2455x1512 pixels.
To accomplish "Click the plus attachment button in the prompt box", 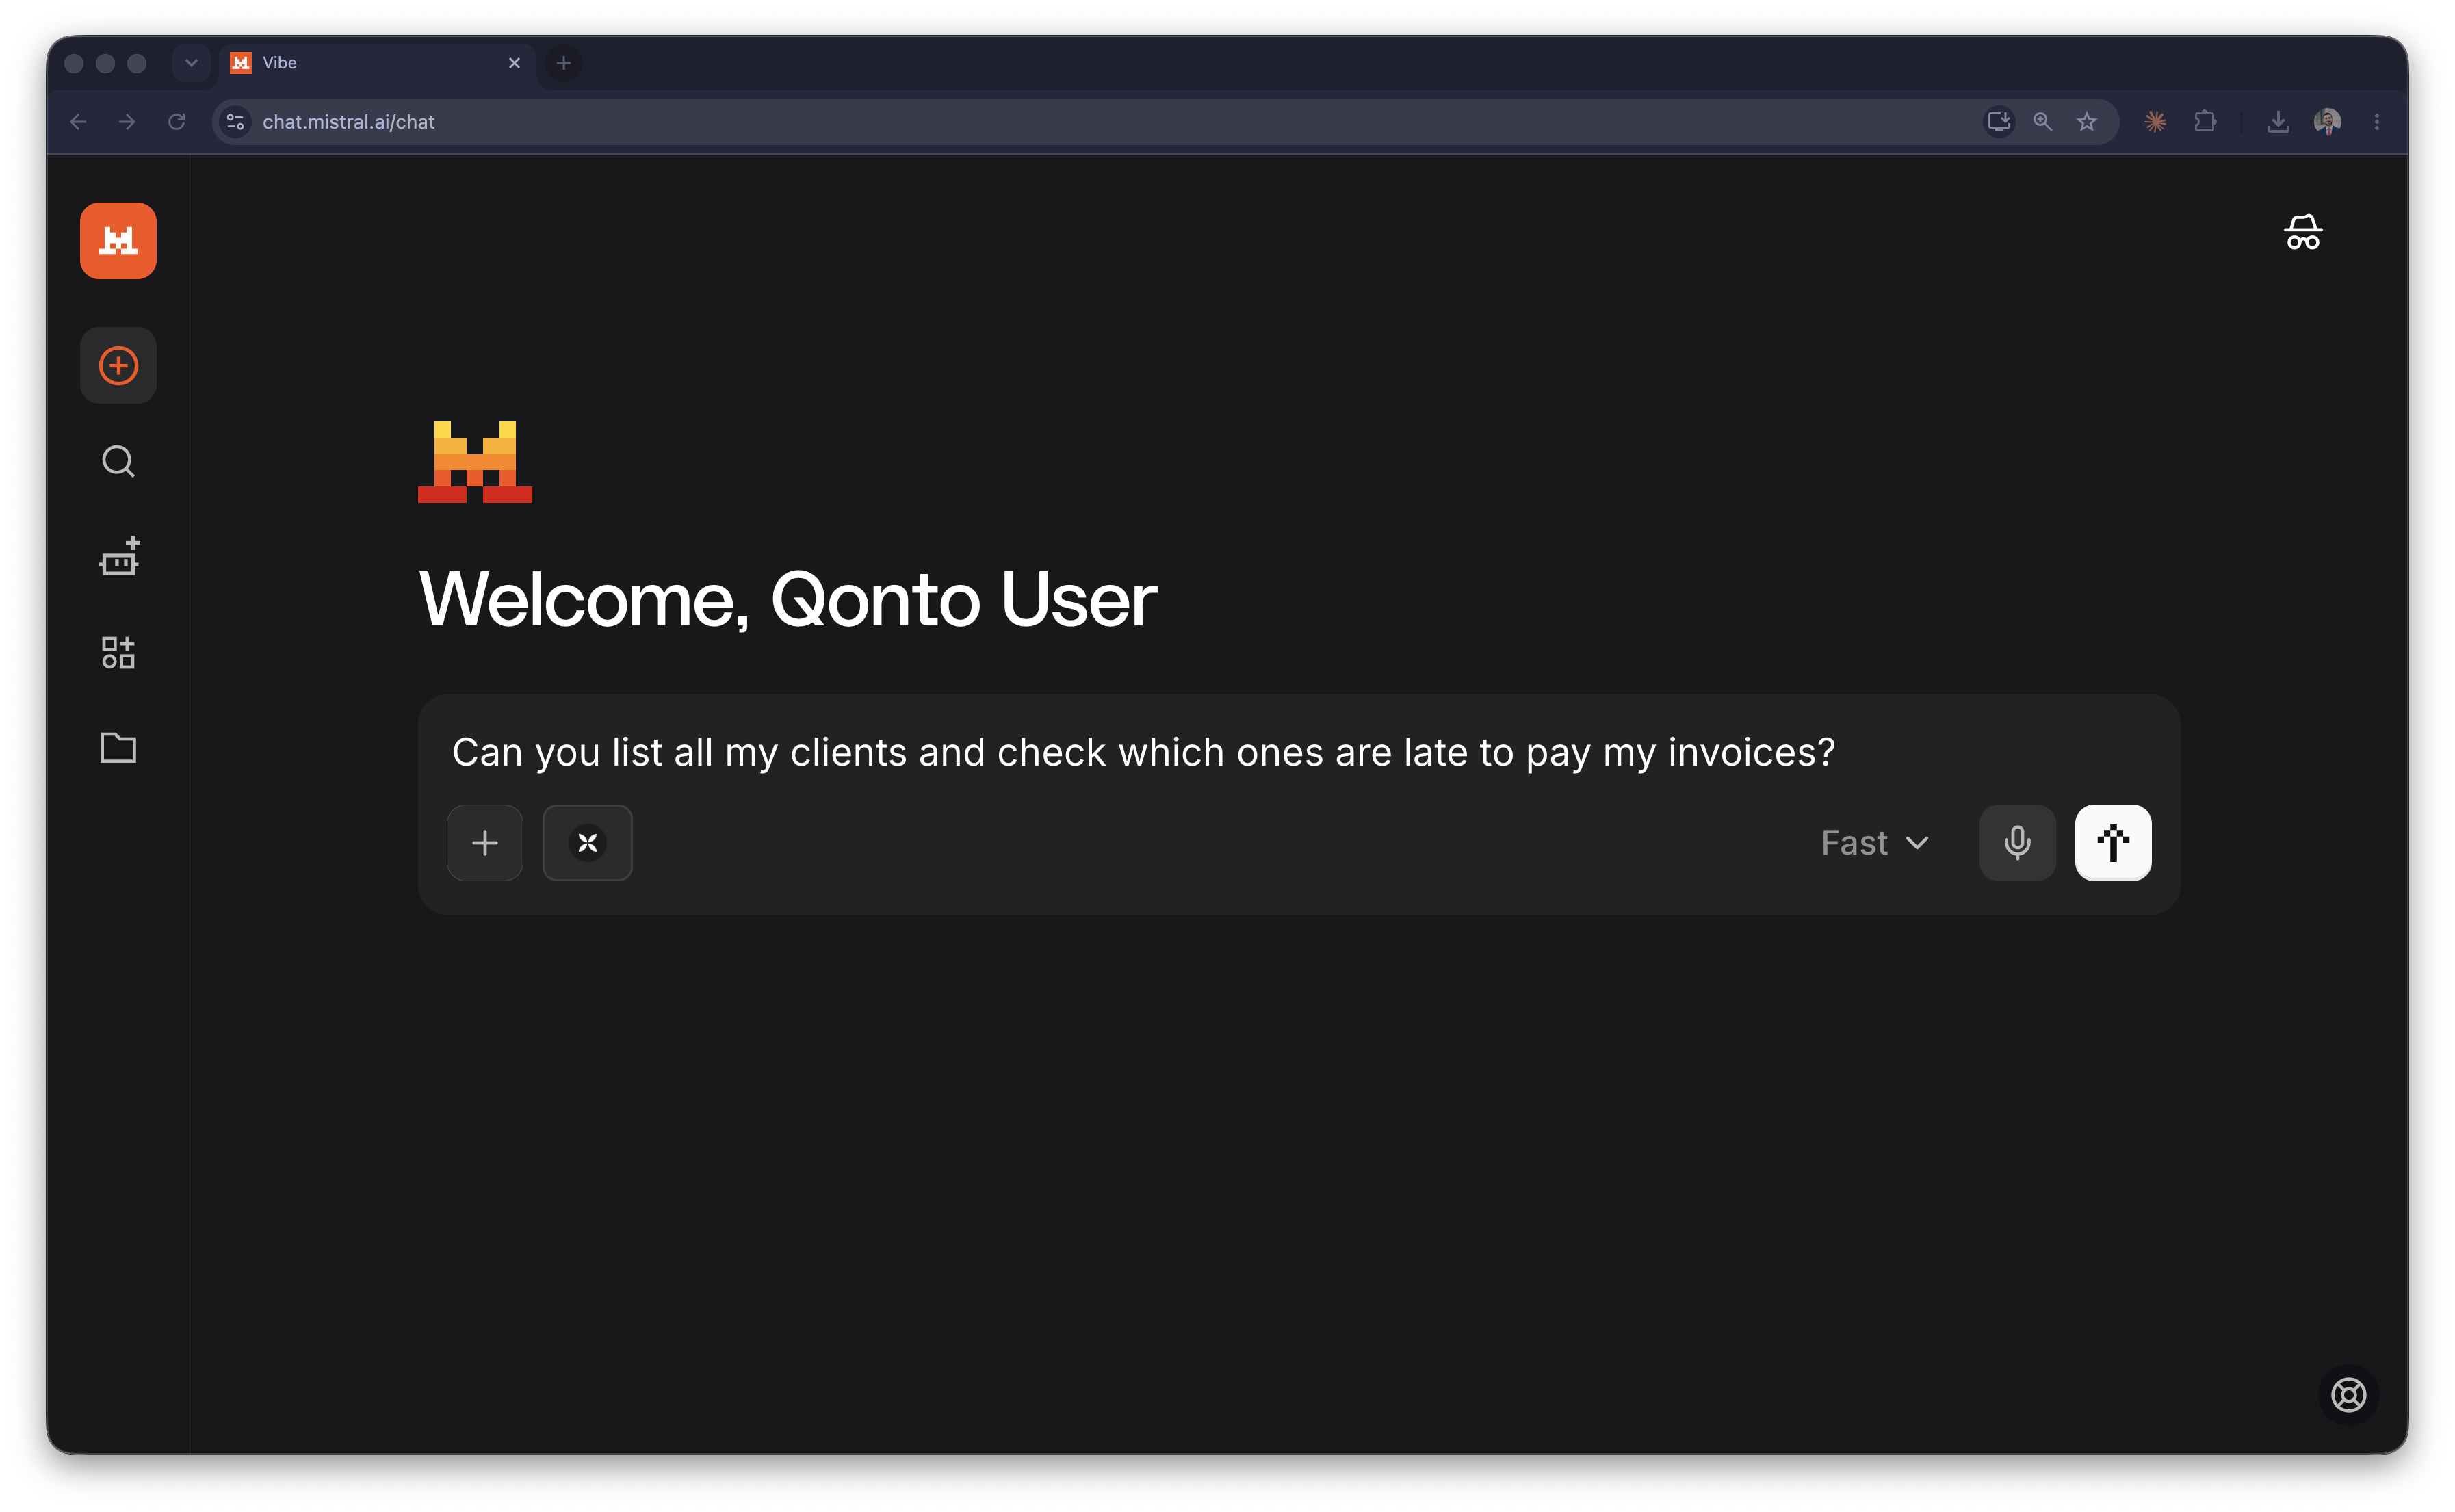I will click(485, 843).
